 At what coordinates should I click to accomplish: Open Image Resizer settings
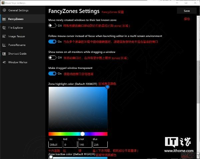(23, 36)
